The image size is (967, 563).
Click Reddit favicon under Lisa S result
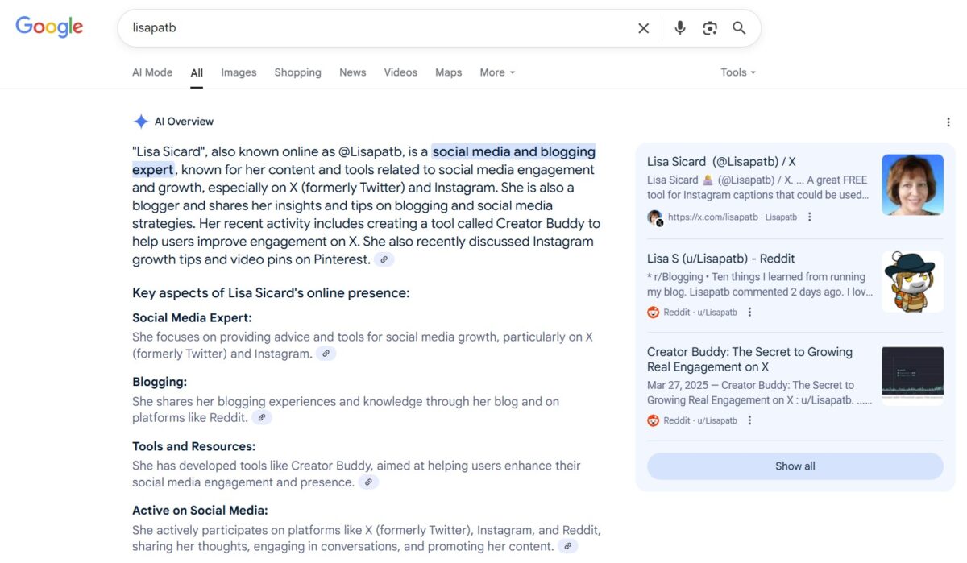coord(654,313)
